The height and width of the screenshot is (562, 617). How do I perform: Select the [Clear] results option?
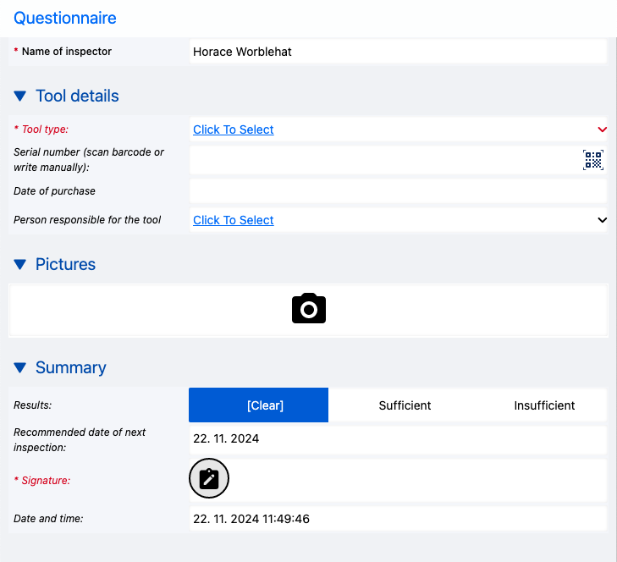258,405
